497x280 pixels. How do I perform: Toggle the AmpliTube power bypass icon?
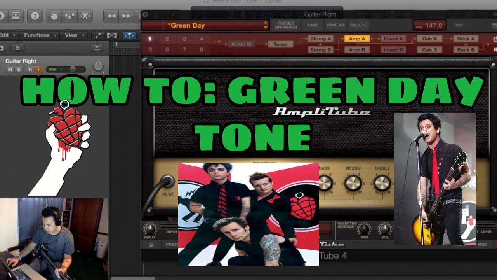tap(495, 39)
